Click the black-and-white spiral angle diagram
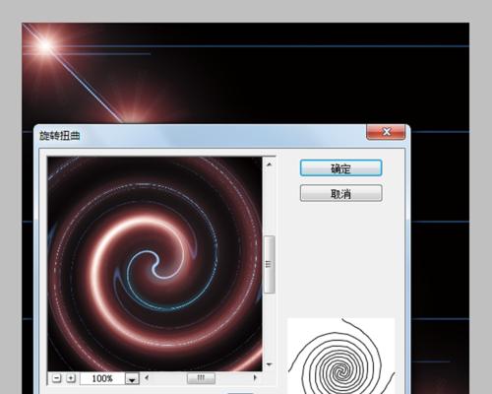Image resolution: width=492 pixels, height=394 pixels. [x=341, y=357]
